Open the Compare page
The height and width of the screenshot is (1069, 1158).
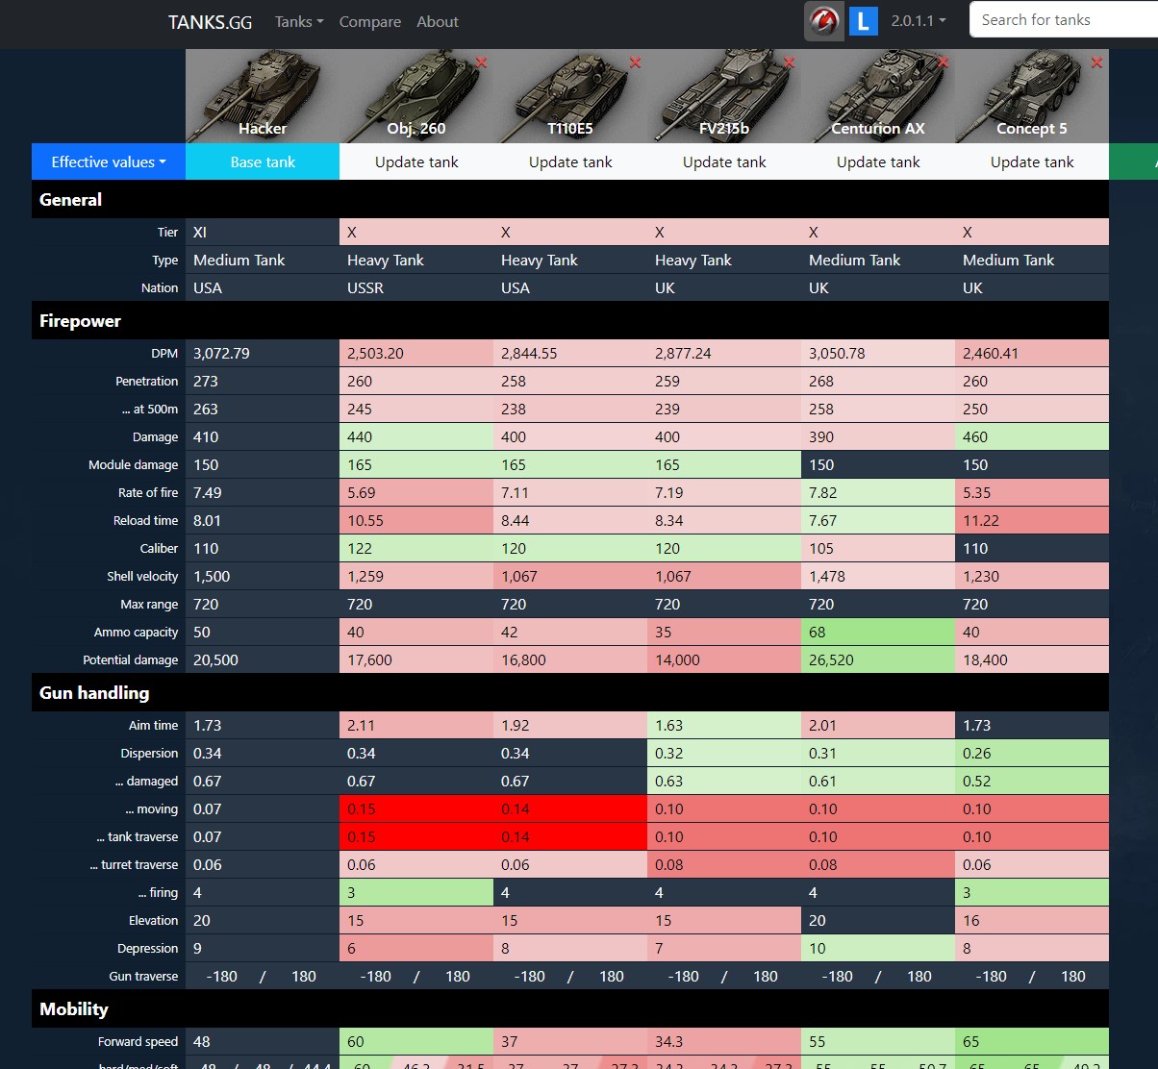370,21
